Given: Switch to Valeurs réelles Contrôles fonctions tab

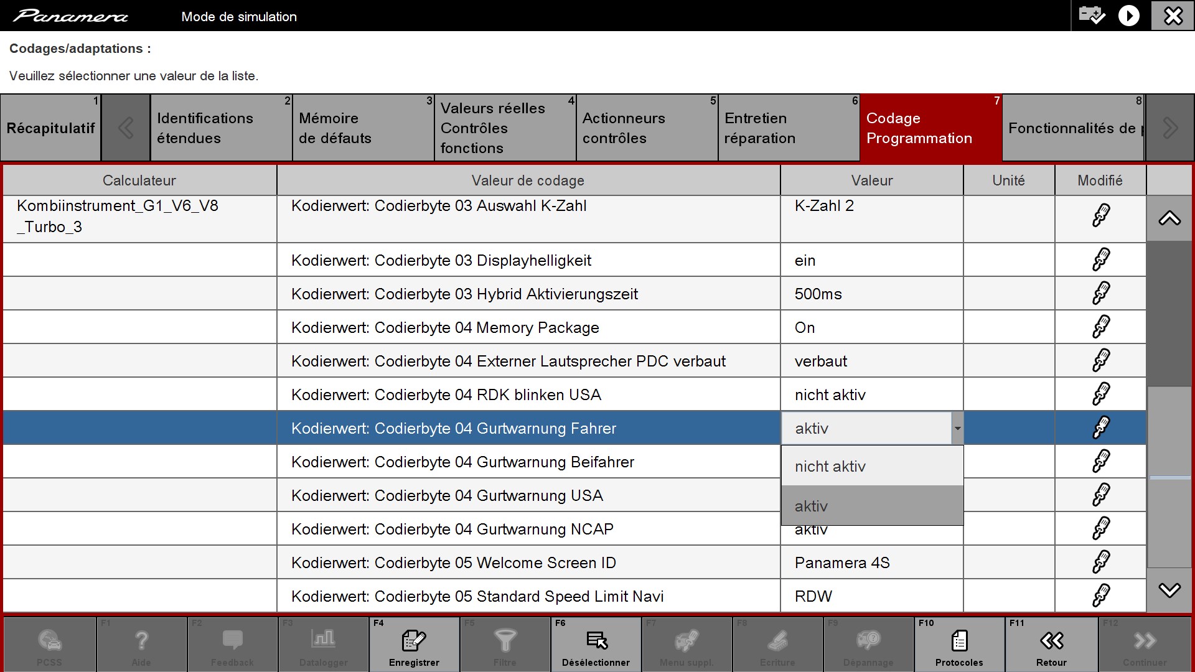Looking at the screenshot, I should (x=505, y=128).
